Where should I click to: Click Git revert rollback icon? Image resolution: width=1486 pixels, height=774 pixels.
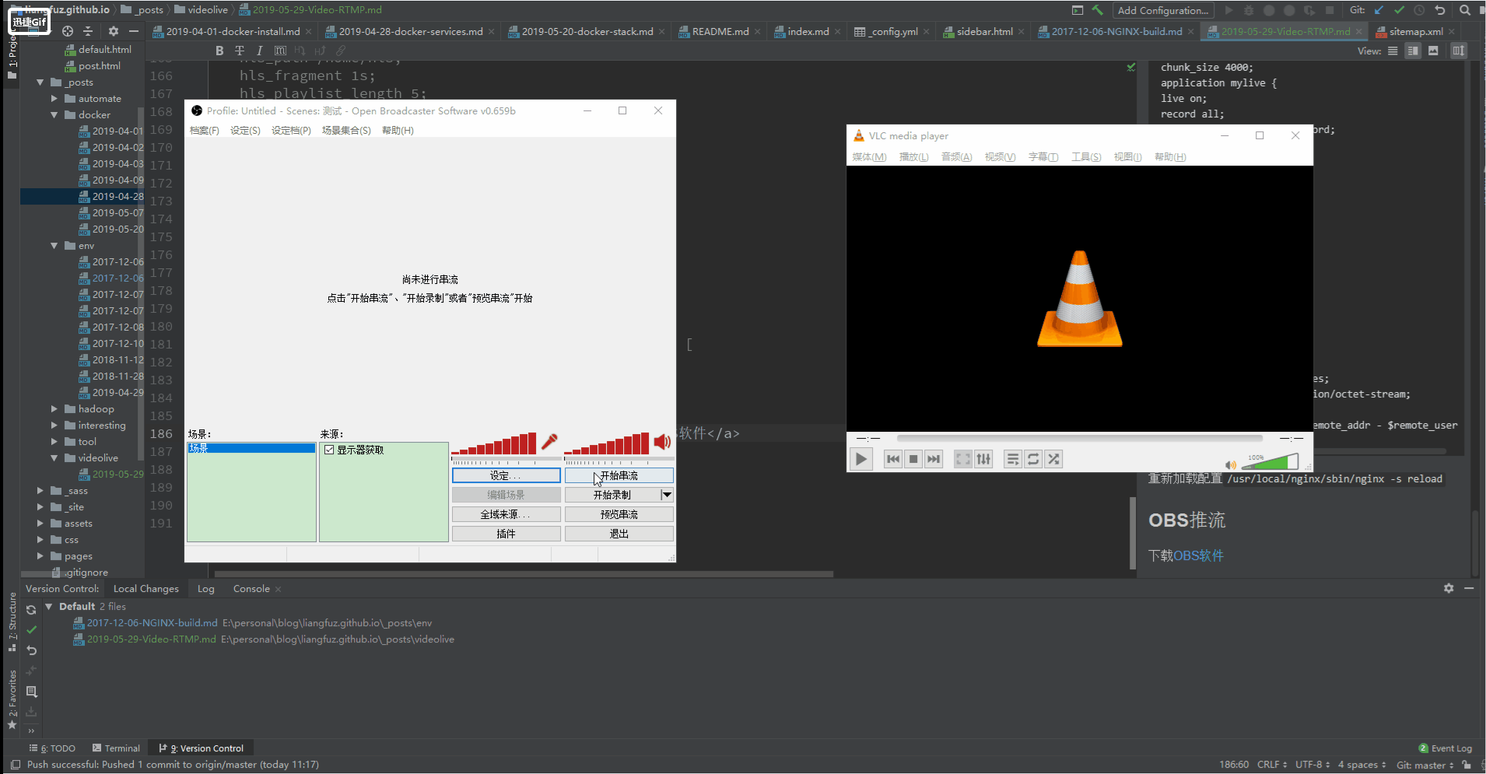pyautogui.click(x=1440, y=10)
